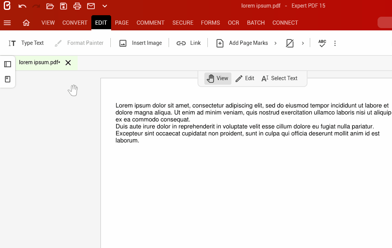Click the Expert PDF logo icon
Screen dimensions: 392x248
pyautogui.click(x=7, y=6)
